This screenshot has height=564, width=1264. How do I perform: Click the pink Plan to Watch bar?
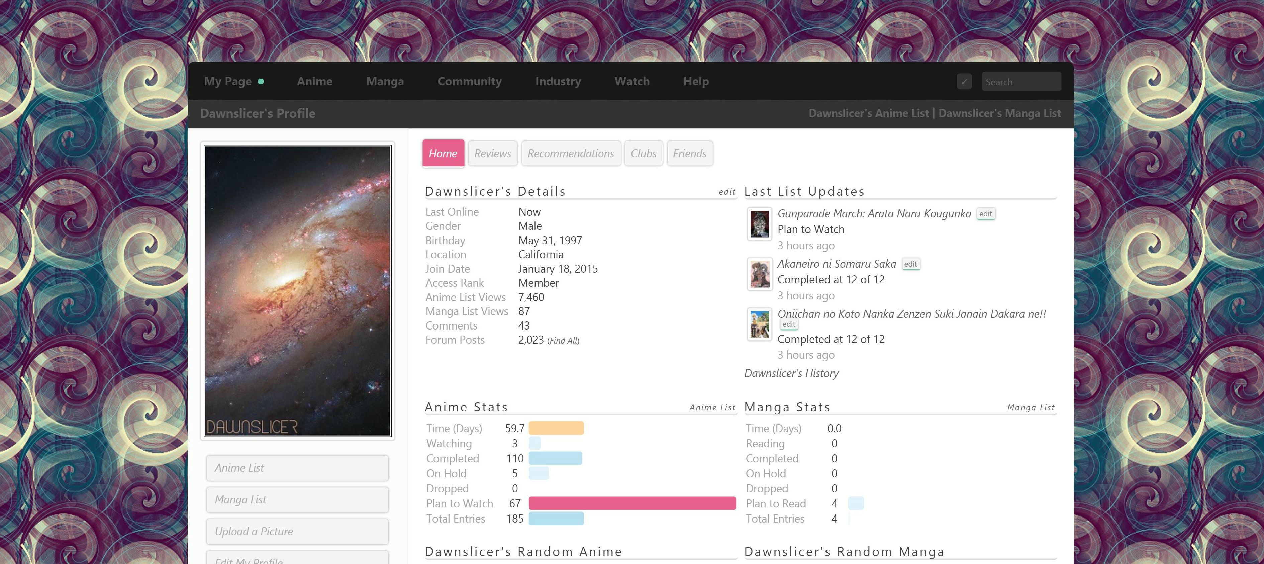(x=632, y=503)
